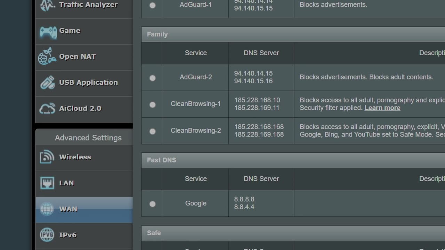The image size is (445, 250).
Task: Follow the Learn more link for CleanBrowsing-1
Action: [x=382, y=108]
